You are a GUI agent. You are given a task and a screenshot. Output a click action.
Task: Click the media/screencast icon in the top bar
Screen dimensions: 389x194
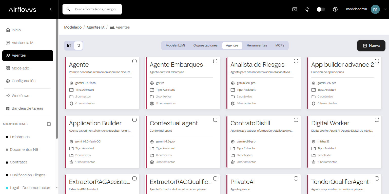(x=295, y=9)
